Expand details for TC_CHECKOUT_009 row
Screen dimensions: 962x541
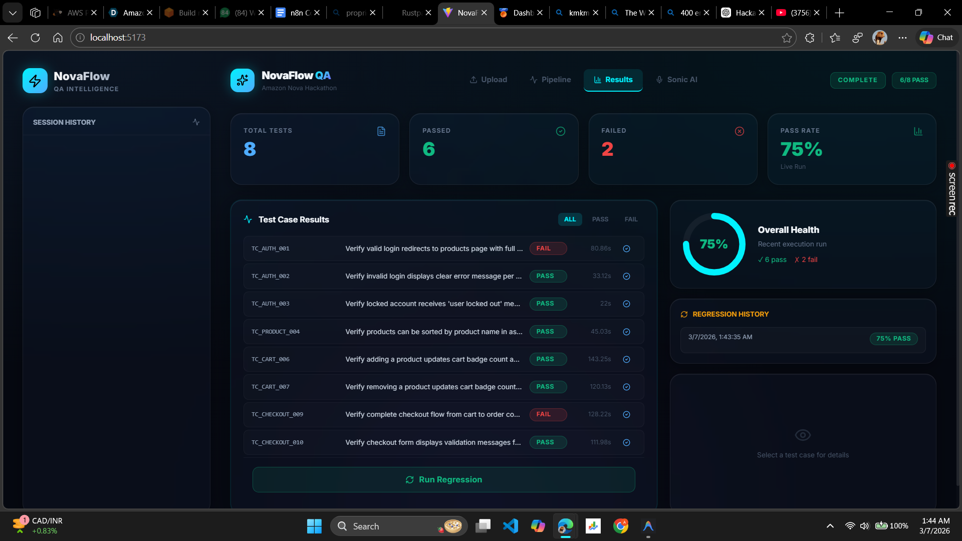[x=626, y=415]
